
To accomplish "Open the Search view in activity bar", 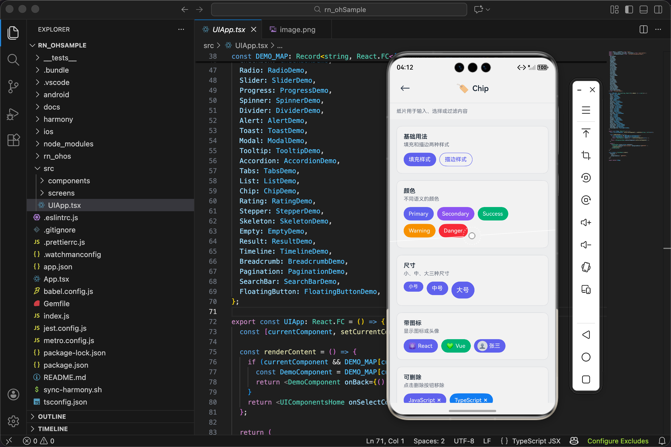I will click(13, 60).
